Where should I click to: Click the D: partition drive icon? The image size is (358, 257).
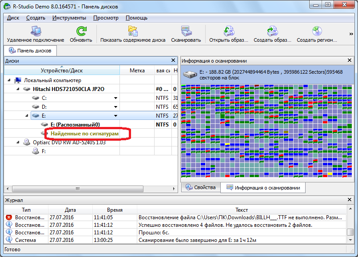click(36, 107)
